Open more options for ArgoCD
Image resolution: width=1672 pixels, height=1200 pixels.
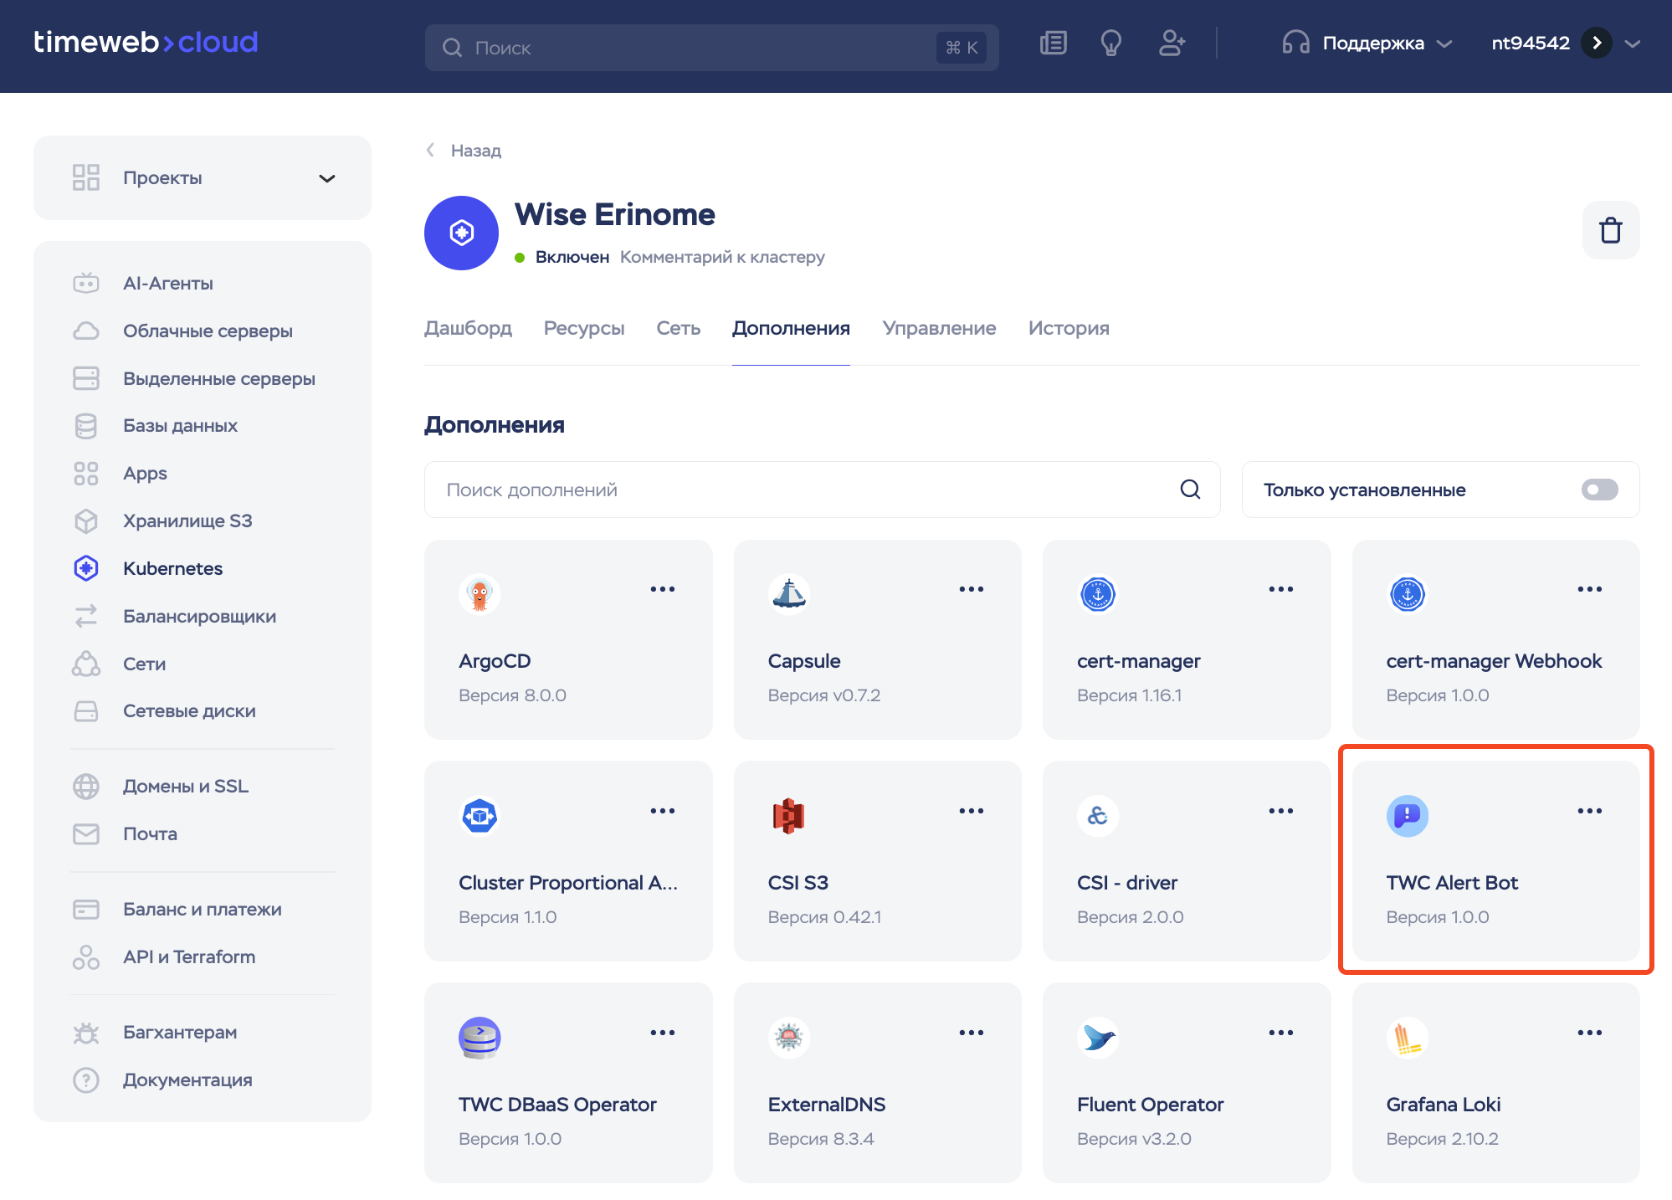click(663, 589)
